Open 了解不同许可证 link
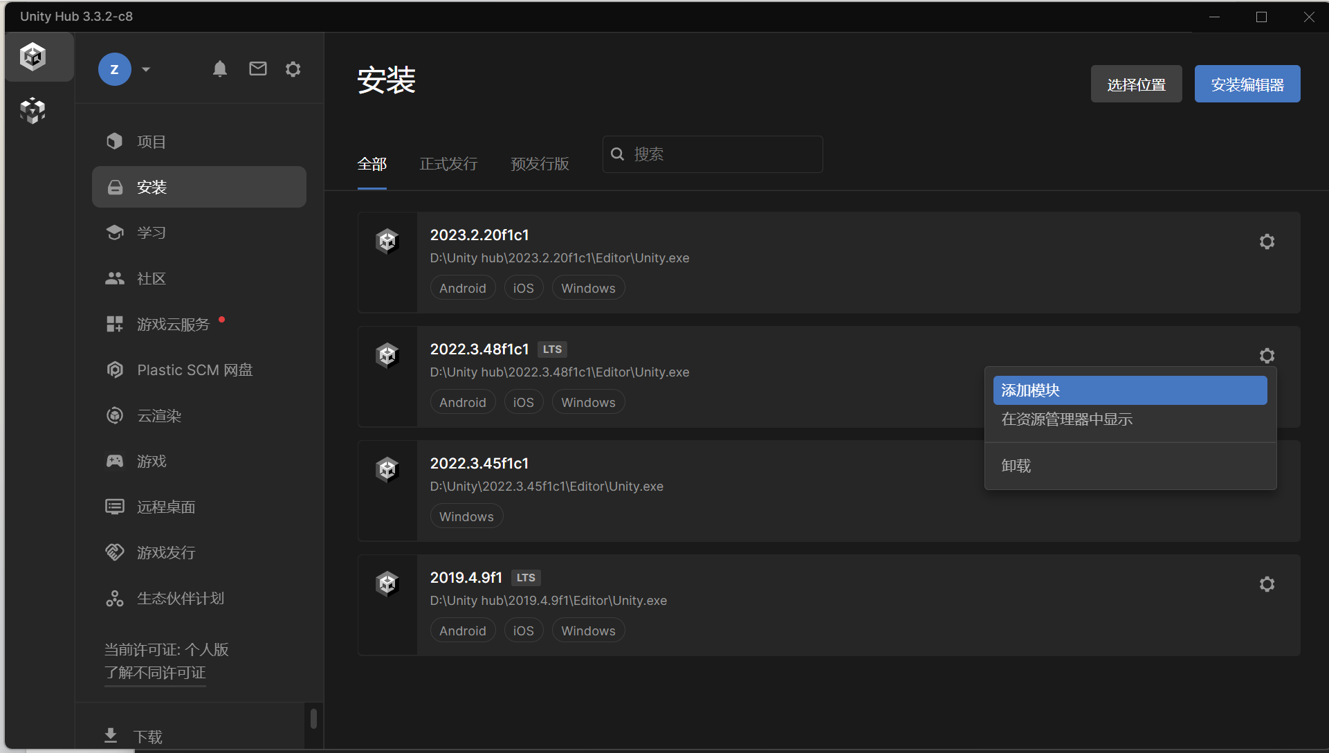The width and height of the screenshot is (1329, 753). (x=155, y=673)
